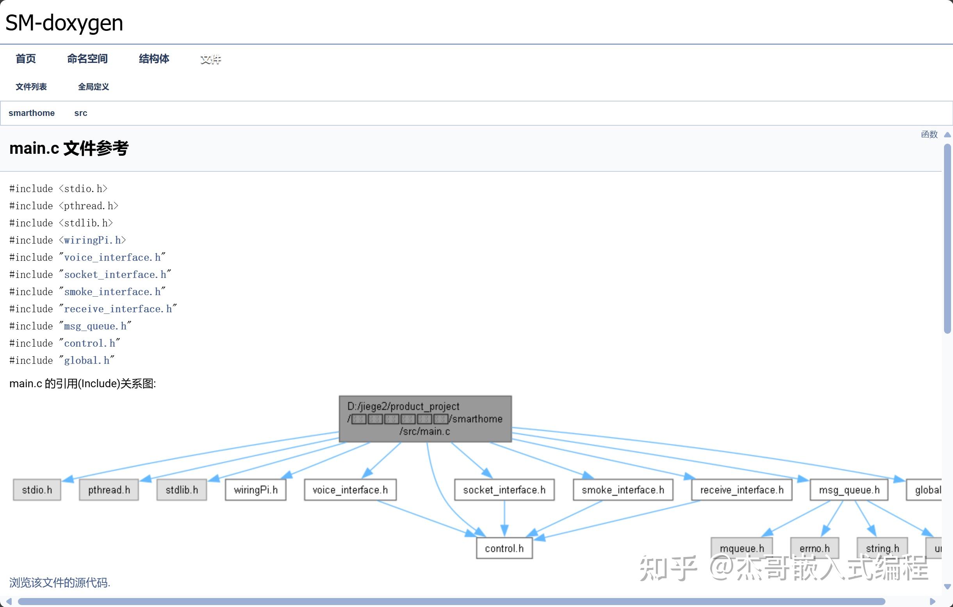Click the src breadcrumb link
Image resolution: width=953 pixels, height=607 pixels.
pyautogui.click(x=81, y=113)
